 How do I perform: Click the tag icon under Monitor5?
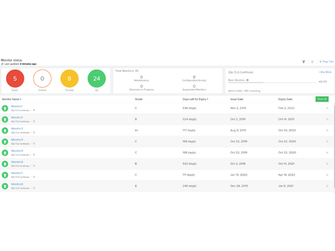pyautogui.click(x=34, y=155)
